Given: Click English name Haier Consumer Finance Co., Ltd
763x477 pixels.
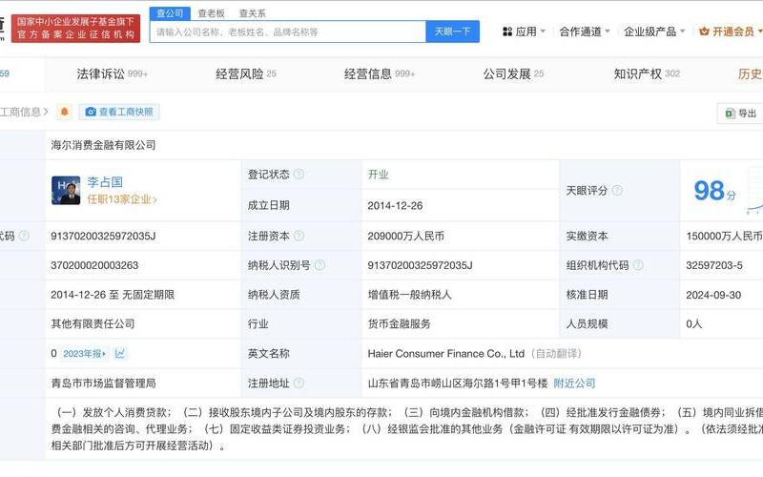Looking at the screenshot, I should [446, 353].
